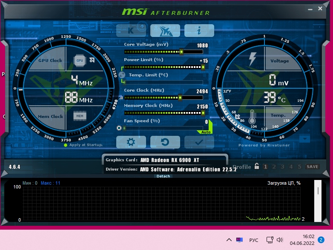Click Power Limit value +15
Viewport: 333px width, 250px height.
pos(204,61)
